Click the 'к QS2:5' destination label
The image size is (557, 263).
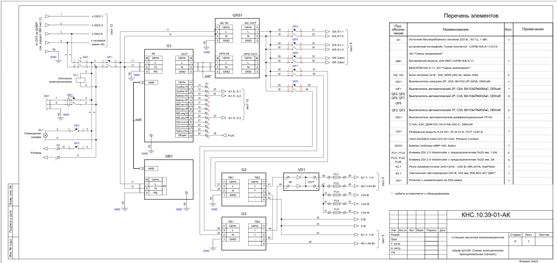pyautogui.click(x=97, y=34)
